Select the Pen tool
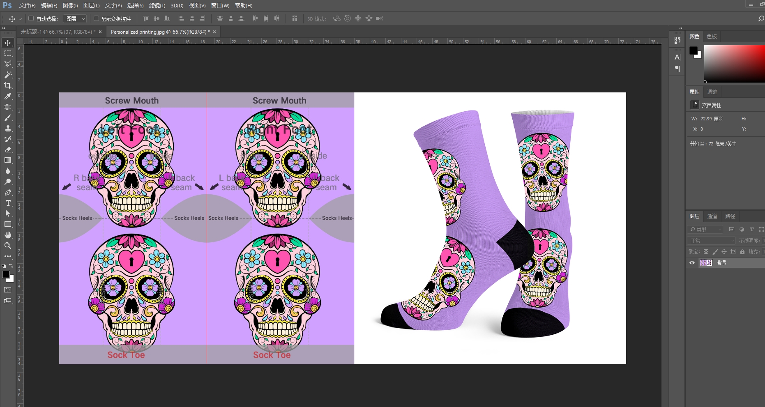The width and height of the screenshot is (765, 407). pos(8,192)
